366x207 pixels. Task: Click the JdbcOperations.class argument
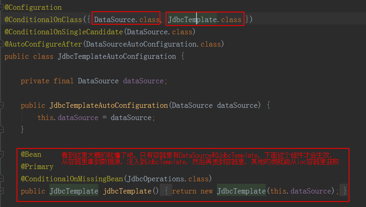pos(168,179)
